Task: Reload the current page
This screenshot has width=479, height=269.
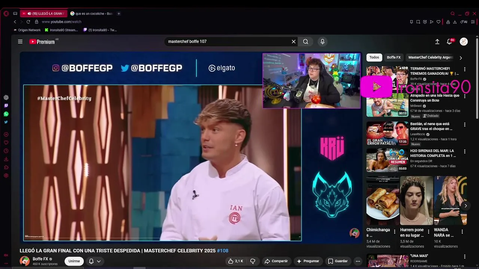Action: point(28,22)
